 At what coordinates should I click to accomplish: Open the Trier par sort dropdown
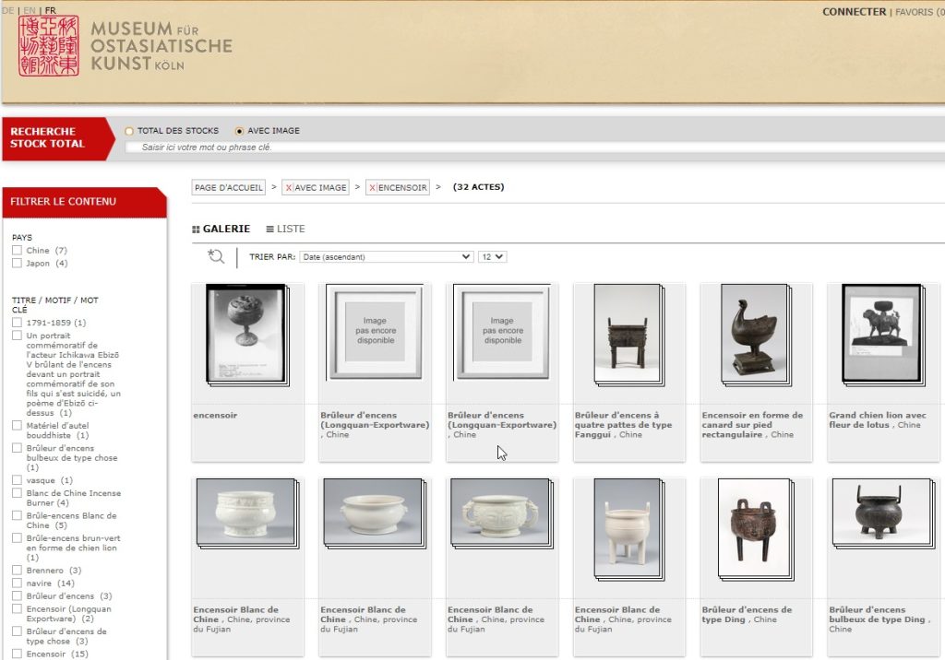click(386, 257)
